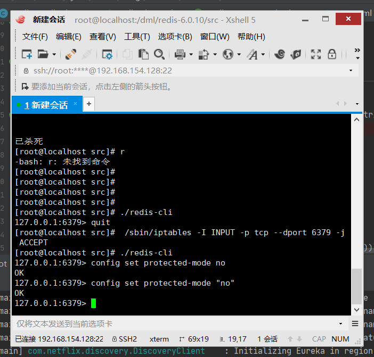Open the 文件(F) menu

(35, 37)
